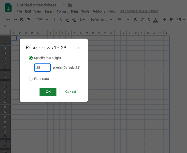
Task: Select the paint format tool
Action: tap(28, 20)
